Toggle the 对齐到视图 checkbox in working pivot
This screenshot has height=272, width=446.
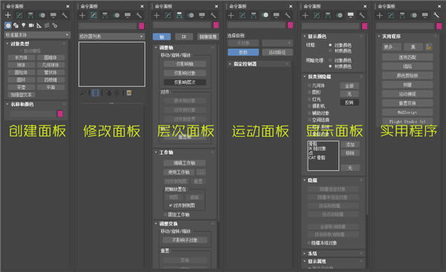(171, 205)
